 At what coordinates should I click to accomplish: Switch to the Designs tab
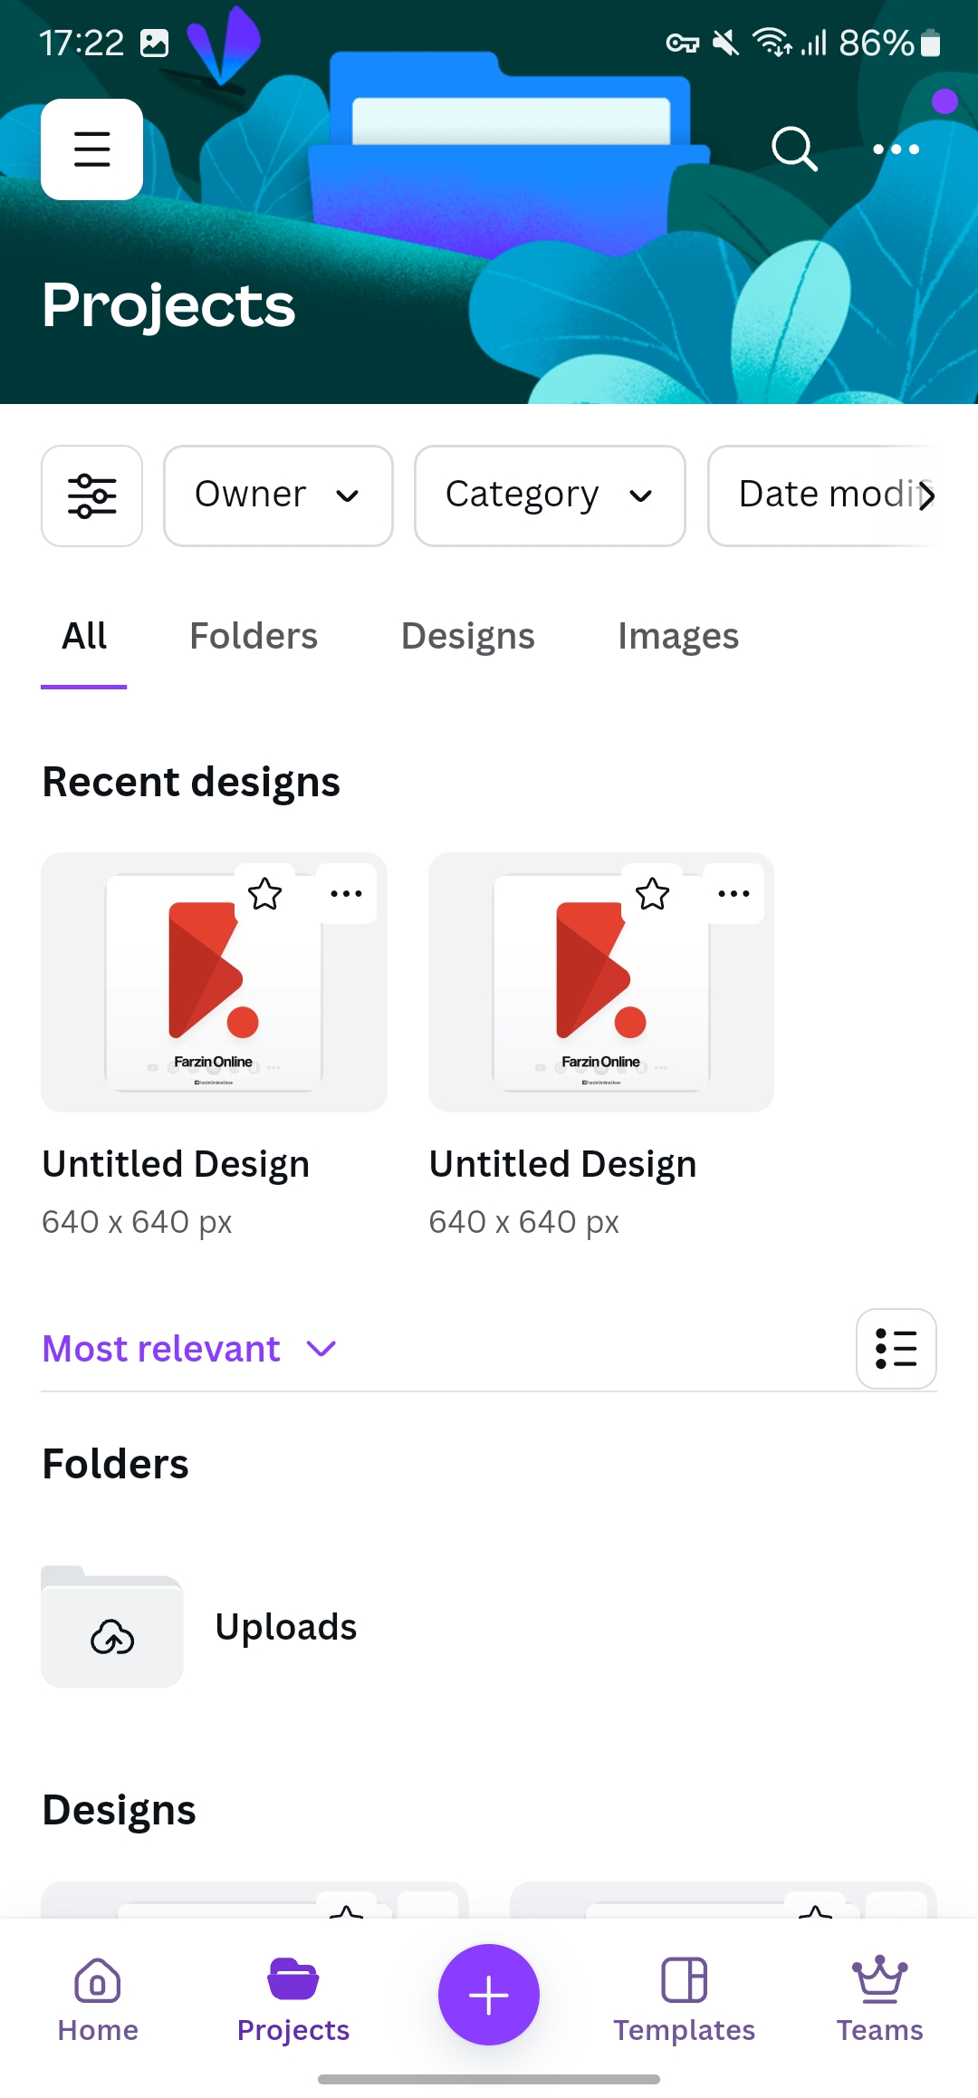pyautogui.click(x=467, y=636)
